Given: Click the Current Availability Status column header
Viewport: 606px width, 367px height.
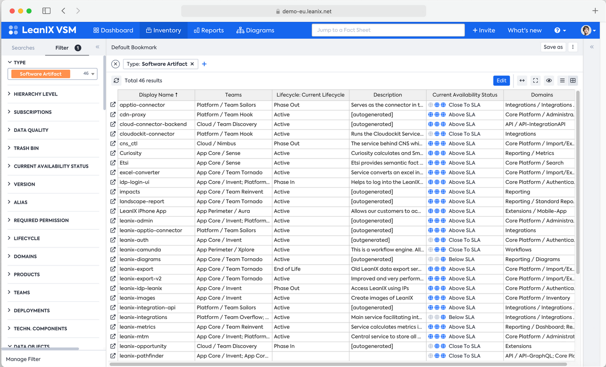Looking at the screenshot, I should coord(465,95).
